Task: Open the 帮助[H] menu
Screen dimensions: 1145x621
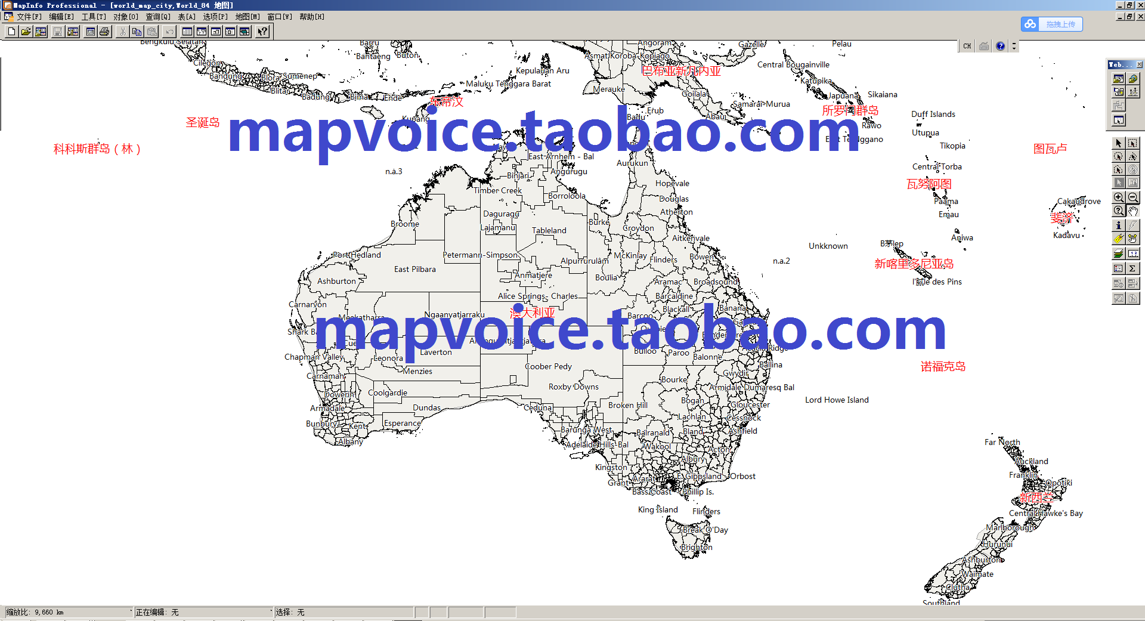Action: point(312,17)
